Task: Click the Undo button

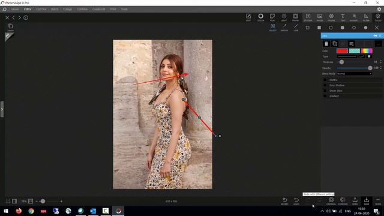Action: pos(296,201)
